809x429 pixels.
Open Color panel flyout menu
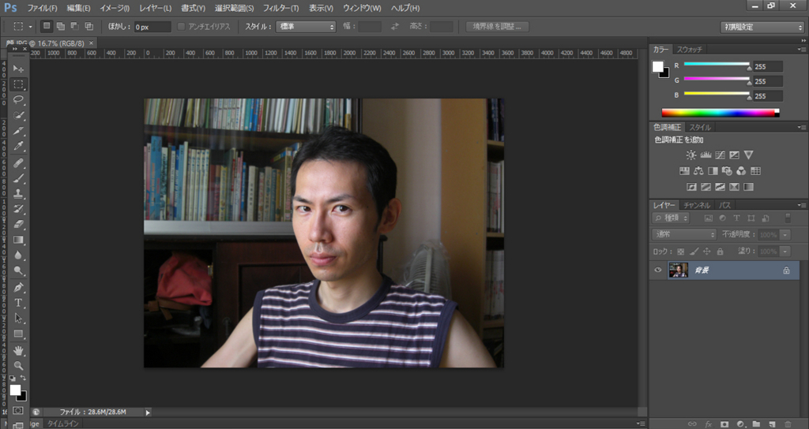(801, 50)
